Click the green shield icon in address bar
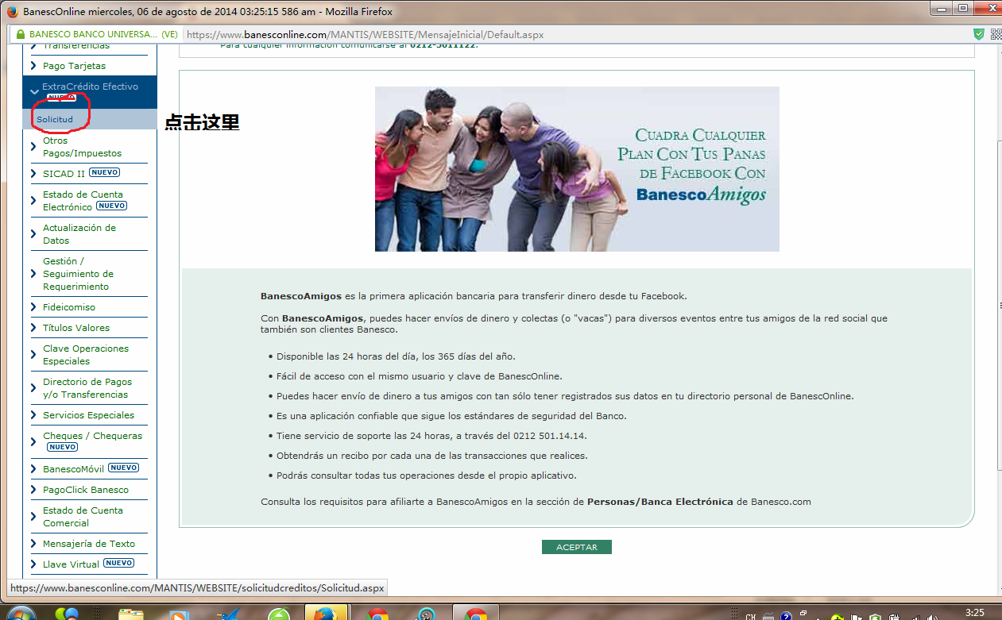 pos(979,34)
